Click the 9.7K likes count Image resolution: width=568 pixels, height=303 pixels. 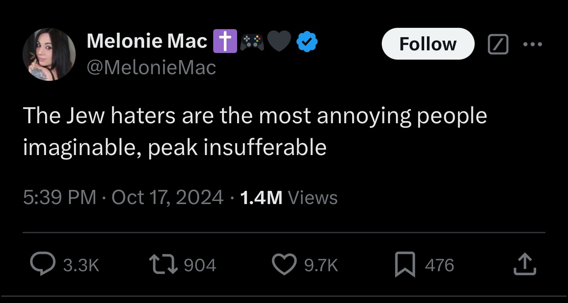pyautogui.click(x=321, y=265)
